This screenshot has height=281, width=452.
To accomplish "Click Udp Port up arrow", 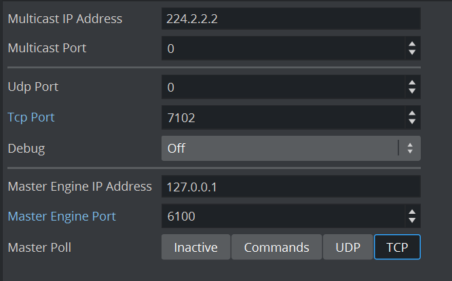I will pos(411,83).
